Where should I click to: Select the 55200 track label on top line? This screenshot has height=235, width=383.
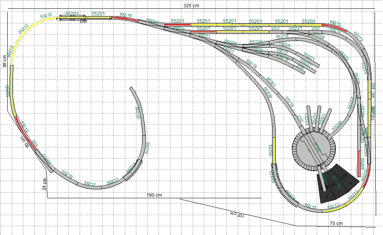tap(308, 21)
